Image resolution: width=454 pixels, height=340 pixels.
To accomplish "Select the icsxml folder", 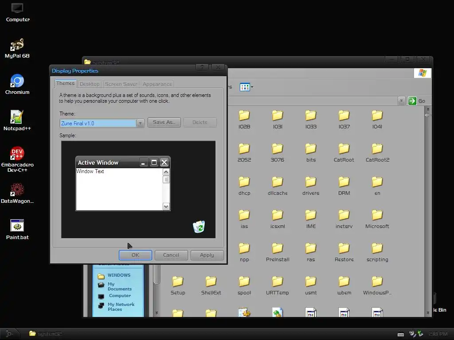I will tap(278, 219).
